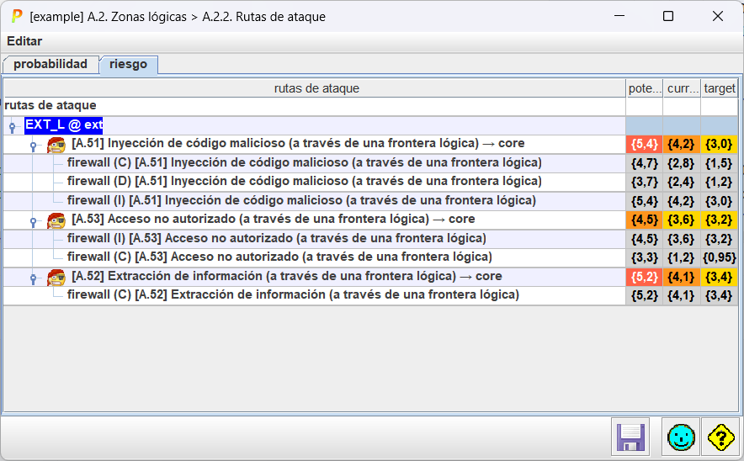Collapse the A.53 Acceso no autorizado node
Screen dimensions: 744x461
[33, 221]
